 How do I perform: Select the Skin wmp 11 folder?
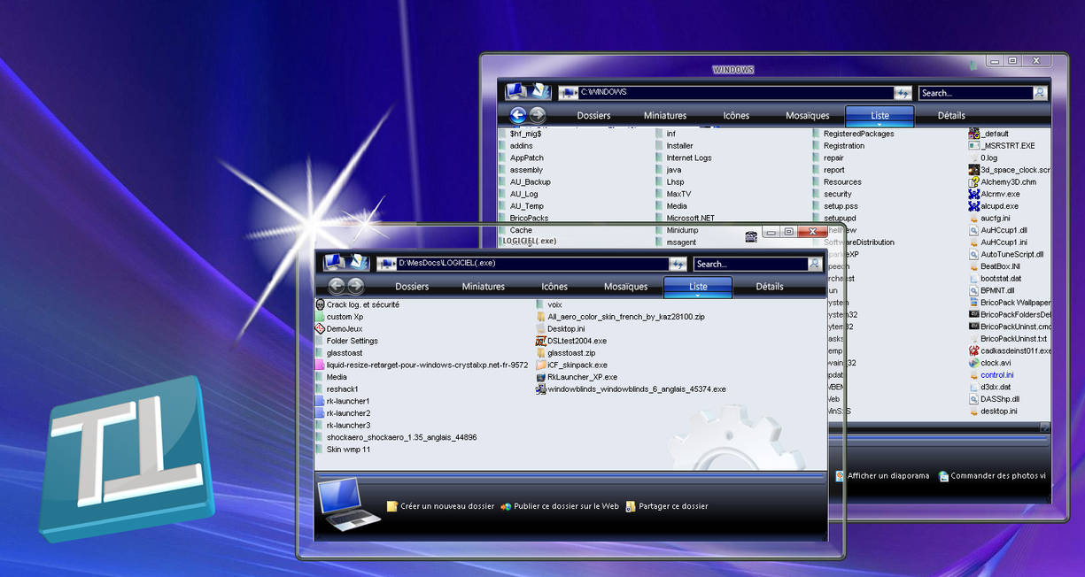pos(343,450)
